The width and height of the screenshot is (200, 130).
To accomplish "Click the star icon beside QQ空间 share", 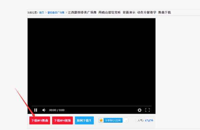I will point(101,120).
